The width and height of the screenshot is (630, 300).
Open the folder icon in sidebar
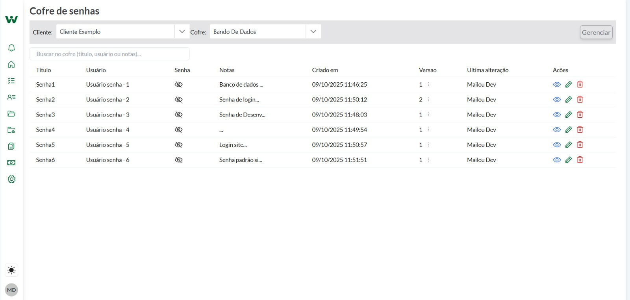11,114
